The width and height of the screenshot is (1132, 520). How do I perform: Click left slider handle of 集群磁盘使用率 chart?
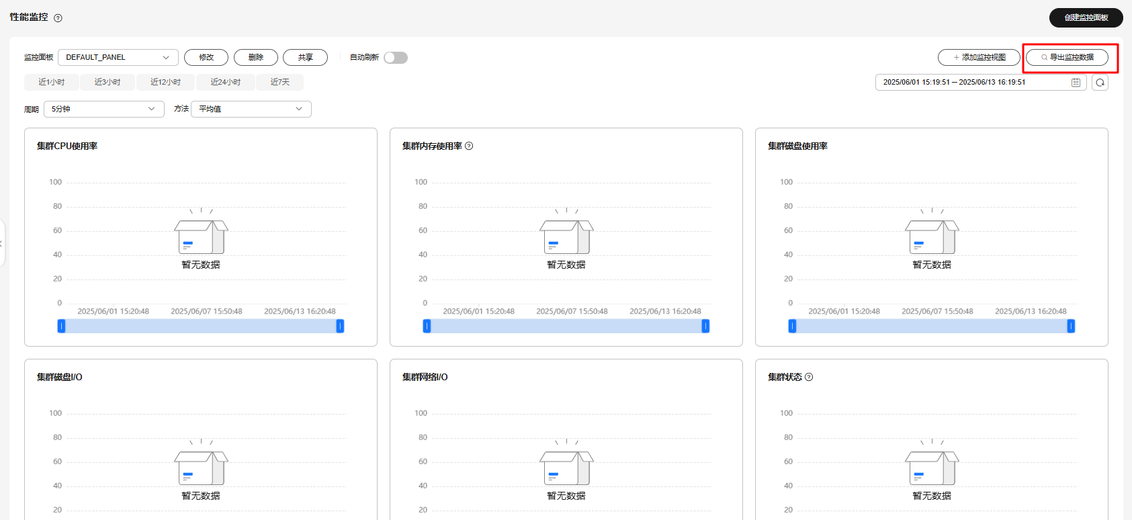[792, 326]
